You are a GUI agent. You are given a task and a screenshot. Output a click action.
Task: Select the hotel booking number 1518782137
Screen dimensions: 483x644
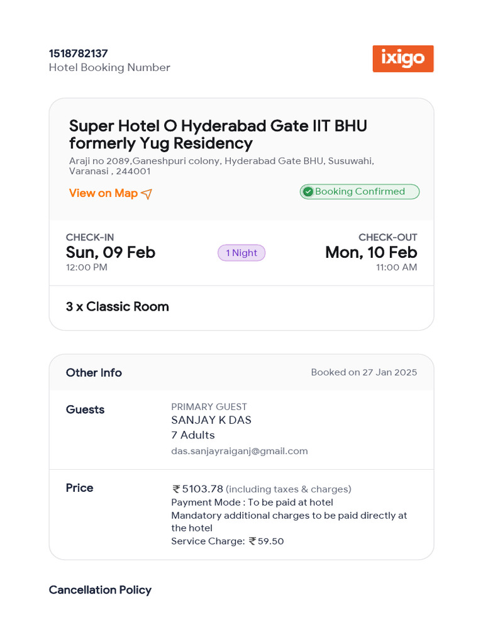point(79,53)
